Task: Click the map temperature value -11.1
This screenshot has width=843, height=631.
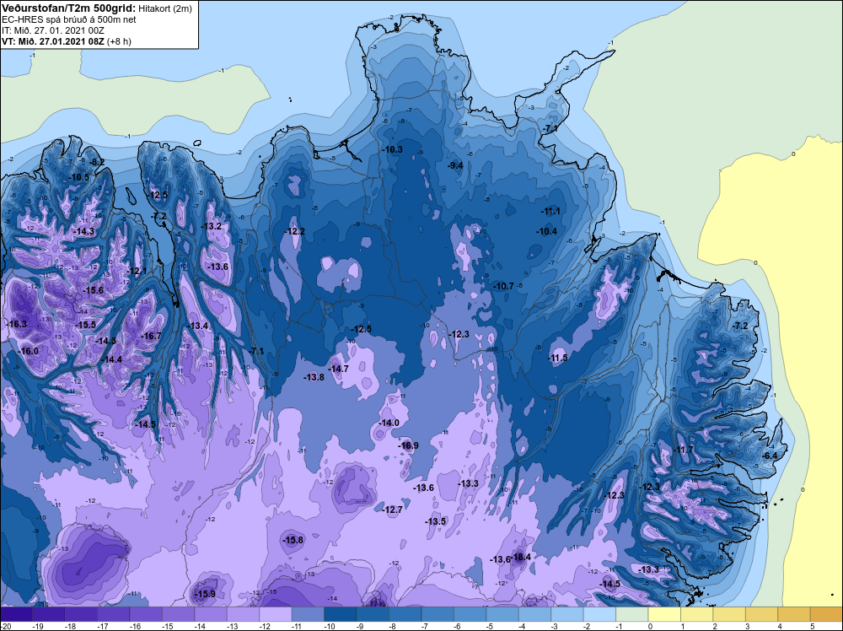Action: click(x=550, y=211)
